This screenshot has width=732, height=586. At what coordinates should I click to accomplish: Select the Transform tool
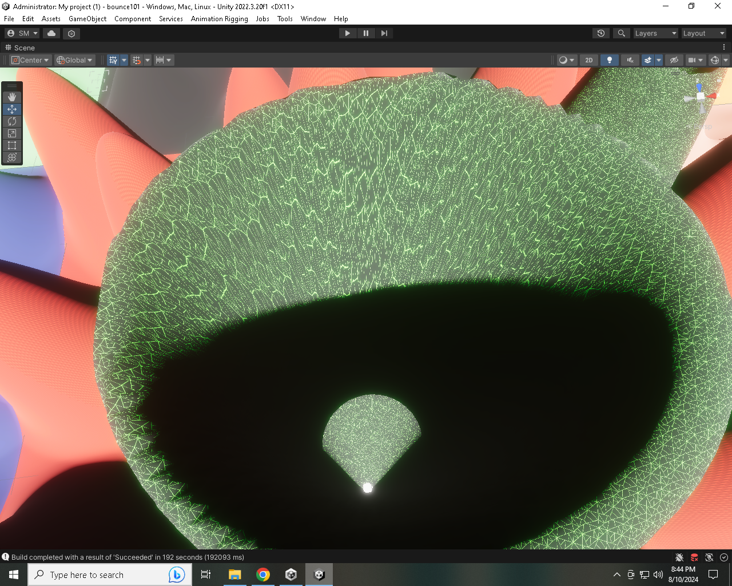(x=12, y=157)
